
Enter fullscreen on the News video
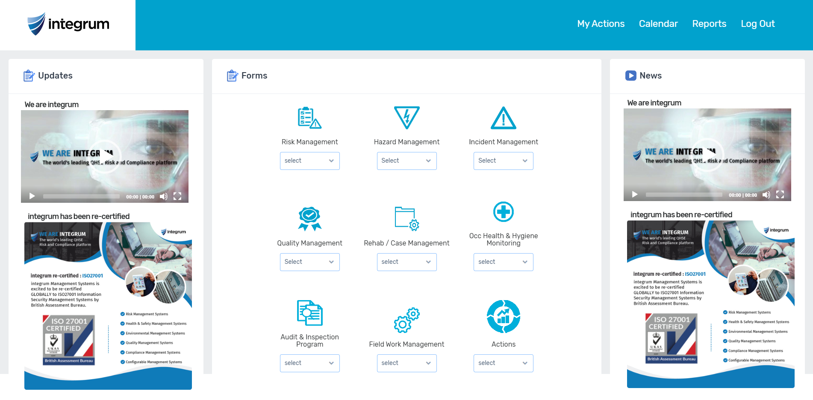click(780, 195)
